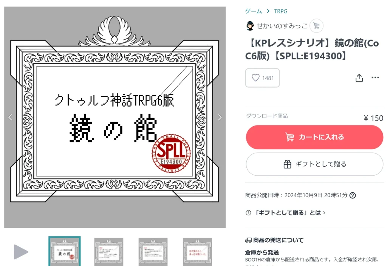Open the seller avatar for せかいのすみっこ
Screen dimensions: 387x266
click(x=250, y=26)
